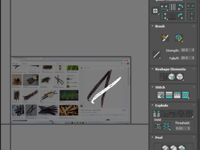This screenshot has height=150, width=200.
Task: Click the "Threshold:" label
Action: (x=182, y=123)
